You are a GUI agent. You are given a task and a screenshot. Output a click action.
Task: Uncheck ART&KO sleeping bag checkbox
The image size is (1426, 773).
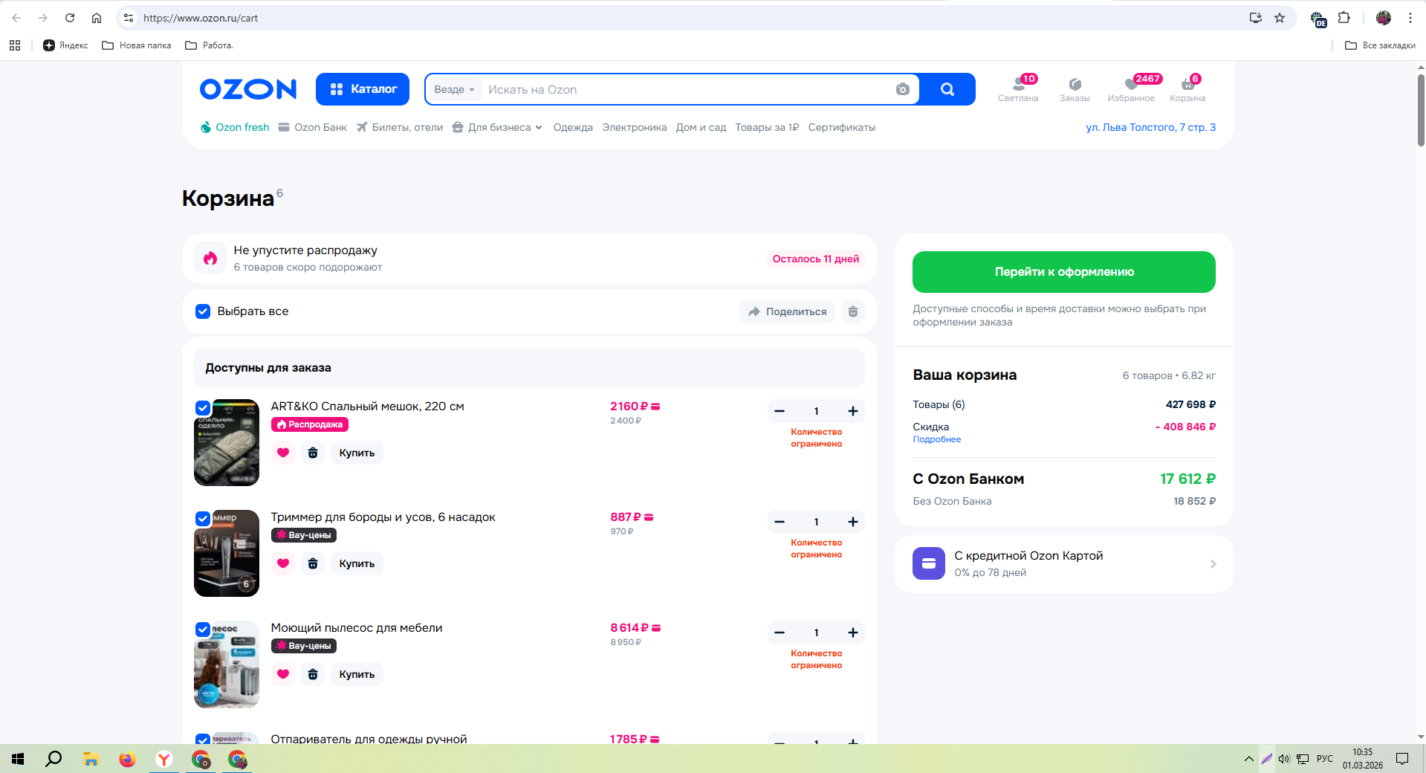(x=203, y=408)
